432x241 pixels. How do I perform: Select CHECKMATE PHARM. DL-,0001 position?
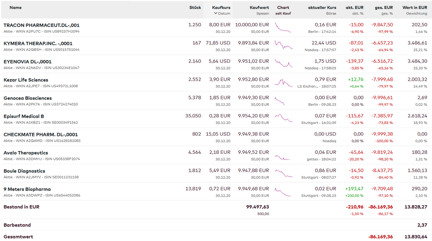coord(41,134)
